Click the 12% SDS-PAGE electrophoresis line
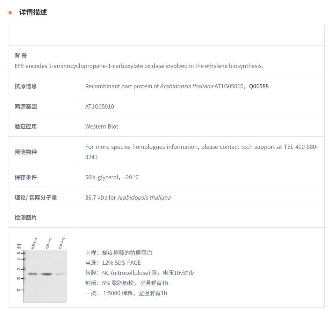331x312 pixels. 113,263
